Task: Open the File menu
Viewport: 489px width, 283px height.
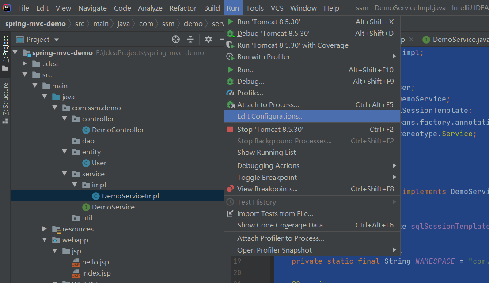Action: click(23, 8)
